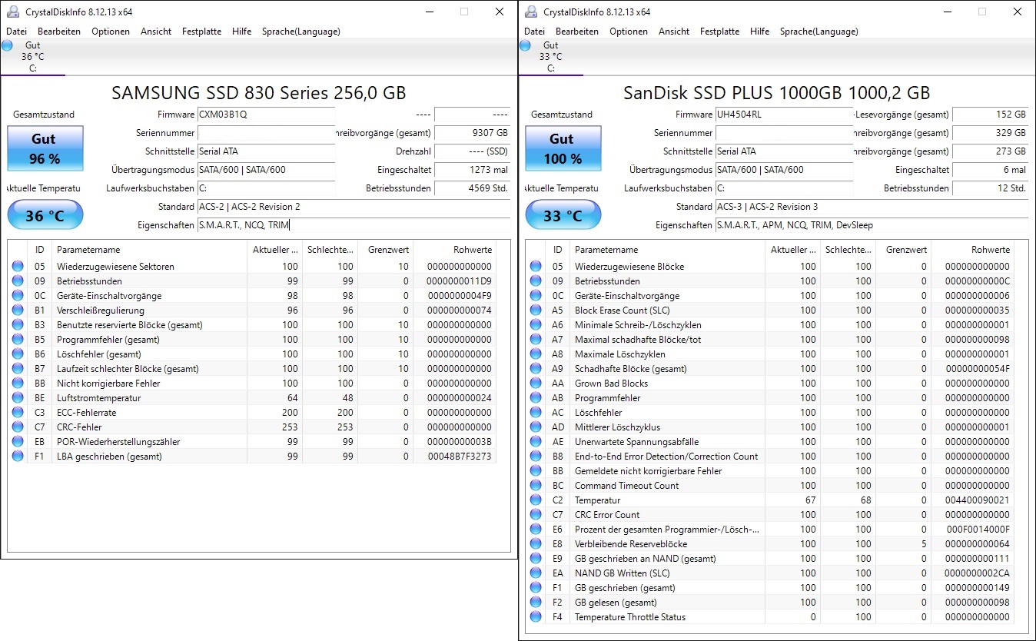Click status orb for Verbleibende Reserveblöcke row
Image resolution: width=1036 pixels, height=641 pixels.
pyautogui.click(x=536, y=544)
